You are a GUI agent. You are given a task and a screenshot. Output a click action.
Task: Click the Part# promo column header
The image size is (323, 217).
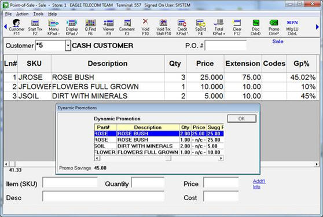(105, 127)
